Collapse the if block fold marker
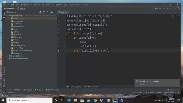183x103 pixels. coord(66,38)
